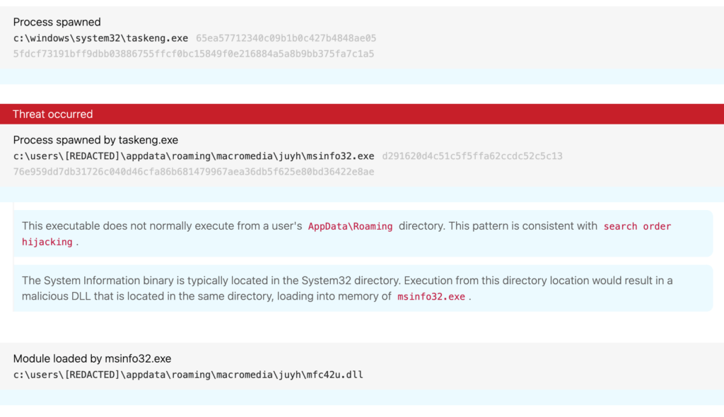Expand the light blue bar under taskeng.exe event
Viewport: 724px width, 417px height.
point(362,77)
